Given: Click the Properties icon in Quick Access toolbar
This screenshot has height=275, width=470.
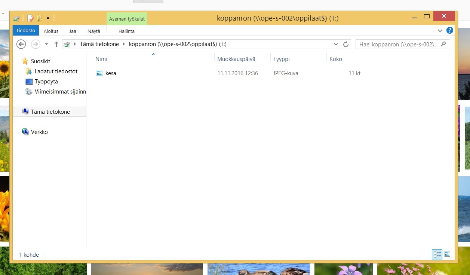Looking at the screenshot, I should pyautogui.click(x=30, y=18).
